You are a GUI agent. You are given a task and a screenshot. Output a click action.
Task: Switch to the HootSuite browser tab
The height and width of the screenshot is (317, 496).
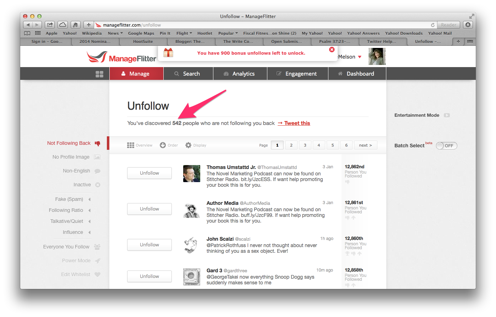click(x=143, y=42)
